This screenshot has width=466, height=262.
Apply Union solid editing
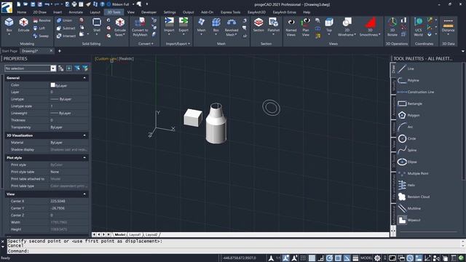pyautogui.click(x=64, y=20)
